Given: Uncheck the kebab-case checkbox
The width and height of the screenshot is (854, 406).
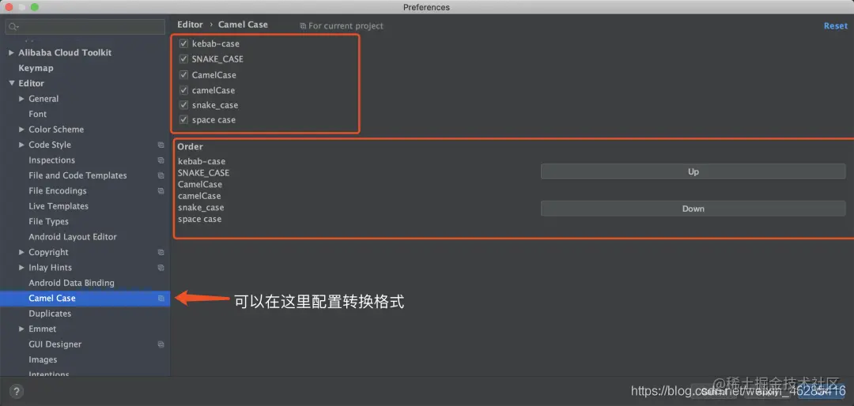Looking at the screenshot, I should tap(183, 43).
